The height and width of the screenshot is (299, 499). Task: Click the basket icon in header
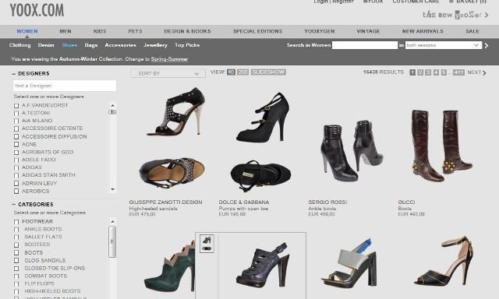(451, 2)
